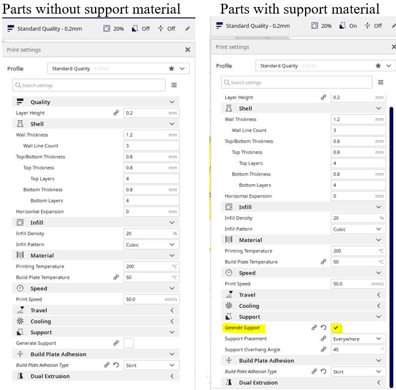Open the hamburger settings menu in right panel

tap(381, 82)
